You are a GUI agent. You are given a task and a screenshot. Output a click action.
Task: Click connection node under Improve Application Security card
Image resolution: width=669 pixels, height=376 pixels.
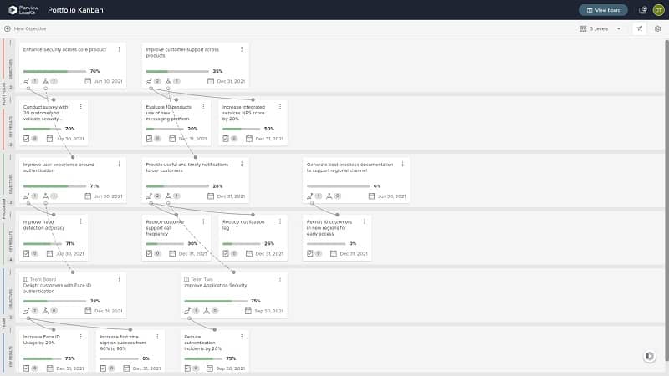(x=190, y=318)
